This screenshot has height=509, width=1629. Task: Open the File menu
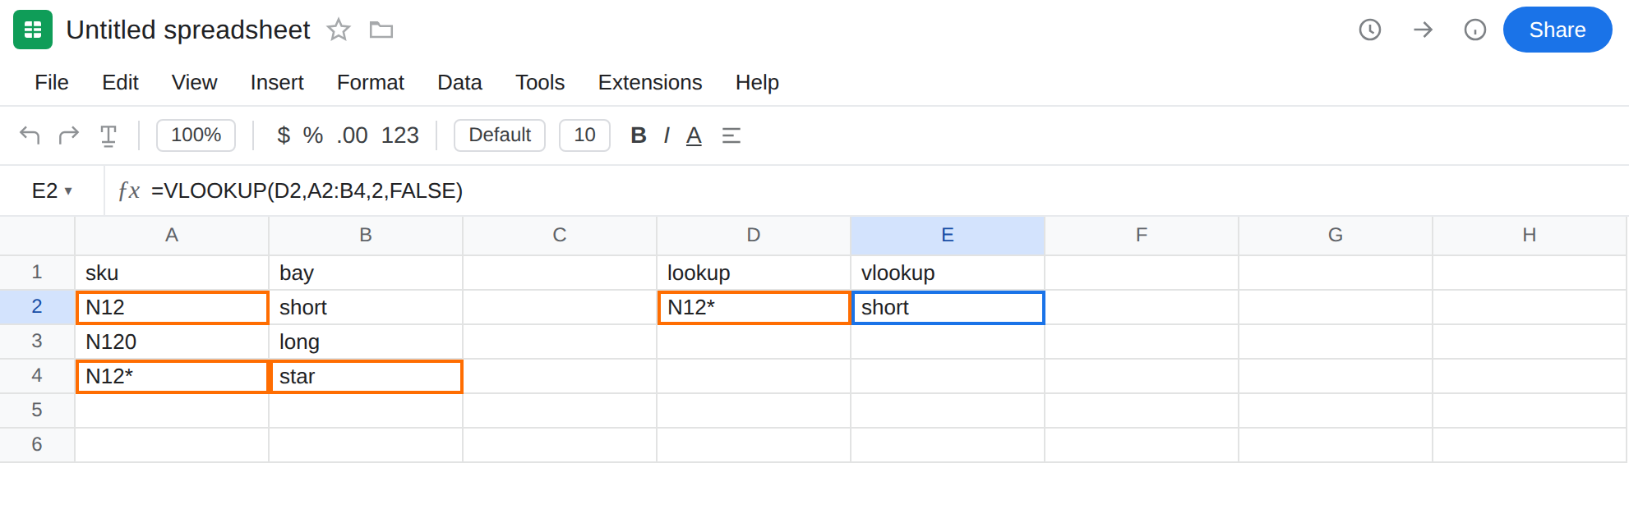point(52,82)
